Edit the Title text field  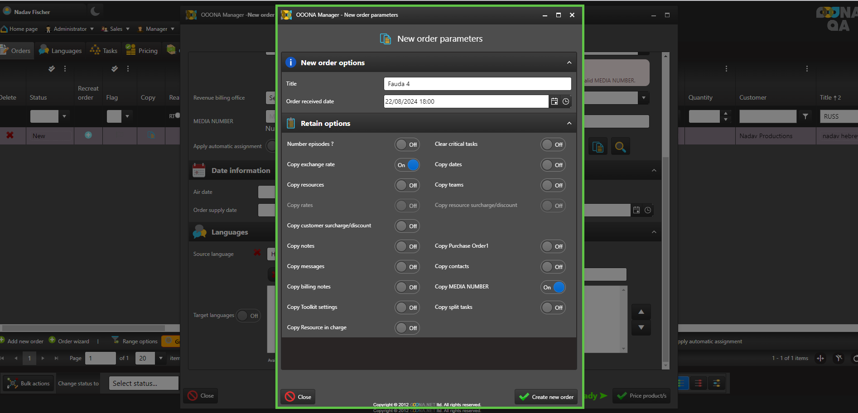click(x=477, y=84)
